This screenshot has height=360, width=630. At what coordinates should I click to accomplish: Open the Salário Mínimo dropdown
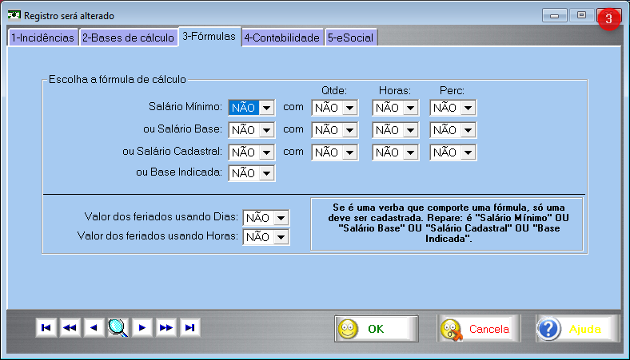pyautogui.click(x=266, y=108)
